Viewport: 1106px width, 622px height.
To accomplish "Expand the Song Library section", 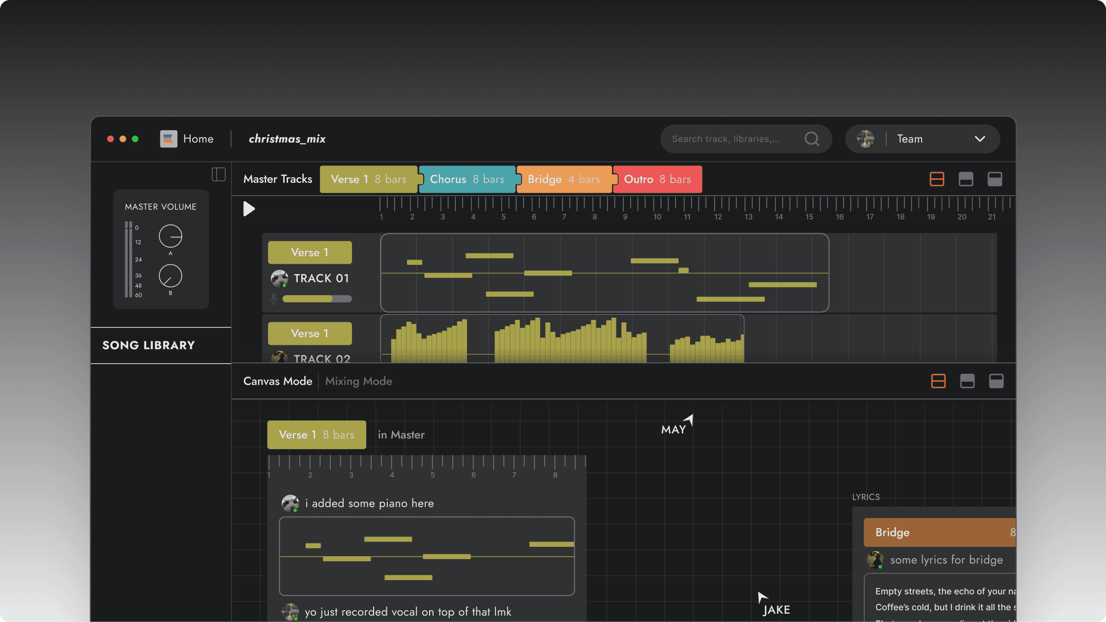I will click(148, 345).
